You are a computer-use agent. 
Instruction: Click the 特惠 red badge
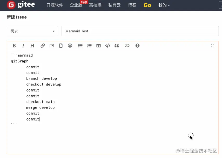(x=84, y=2)
